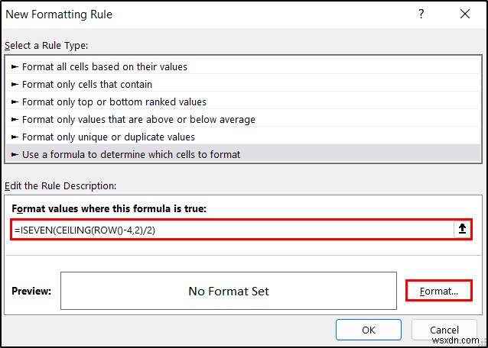Pick 'Format only values that are above or below average'
The width and height of the screenshot is (488, 348).
pos(138,119)
